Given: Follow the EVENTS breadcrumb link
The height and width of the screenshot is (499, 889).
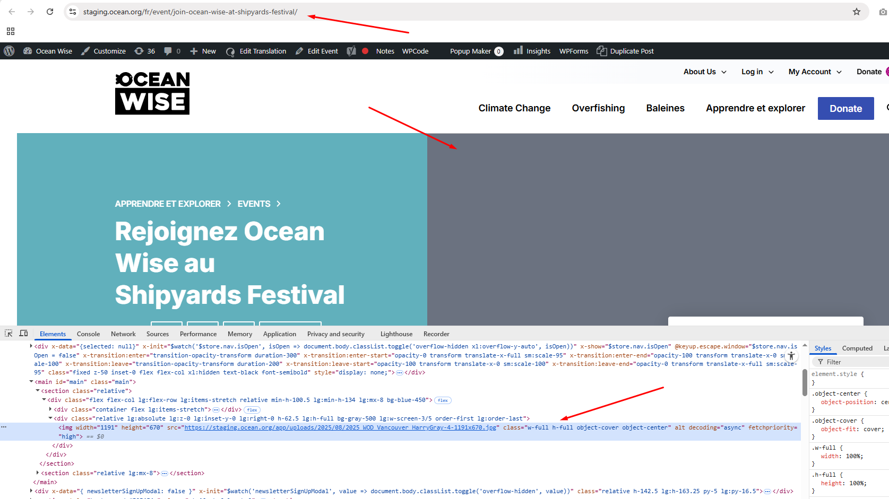Looking at the screenshot, I should coord(254,204).
